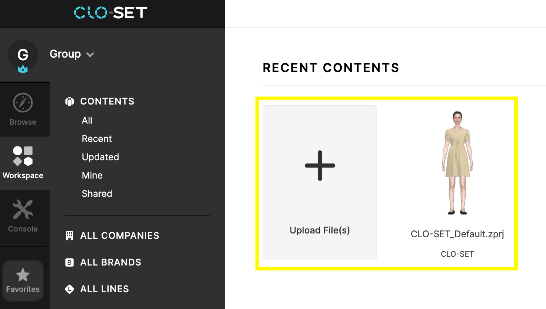Select the All contents filter

(87, 120)
